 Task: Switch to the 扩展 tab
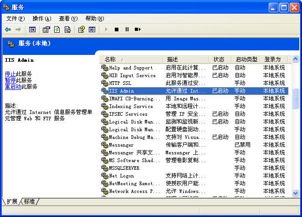click(12, 202)
